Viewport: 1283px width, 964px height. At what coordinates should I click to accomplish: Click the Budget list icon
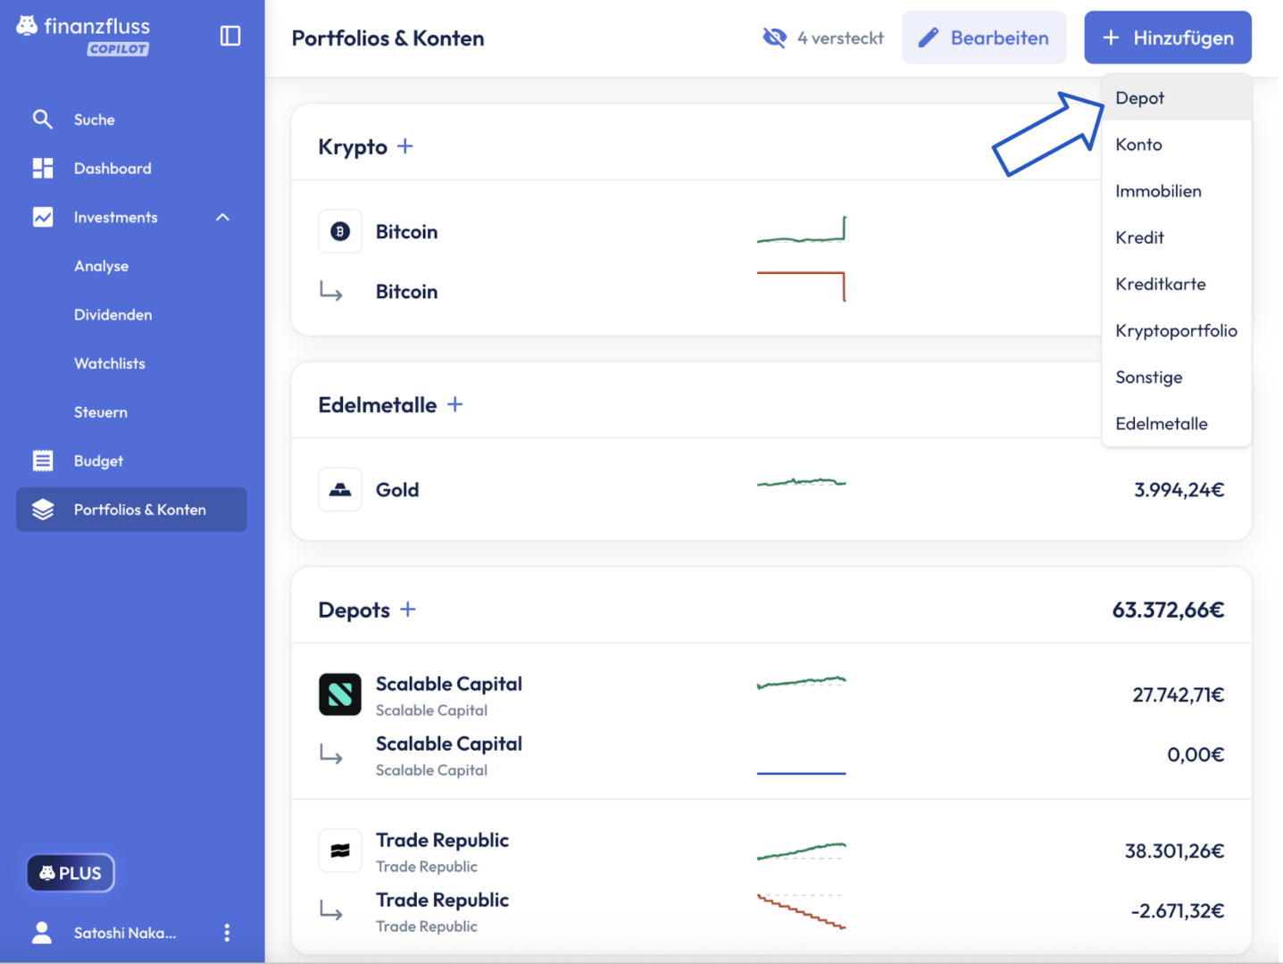42,461
